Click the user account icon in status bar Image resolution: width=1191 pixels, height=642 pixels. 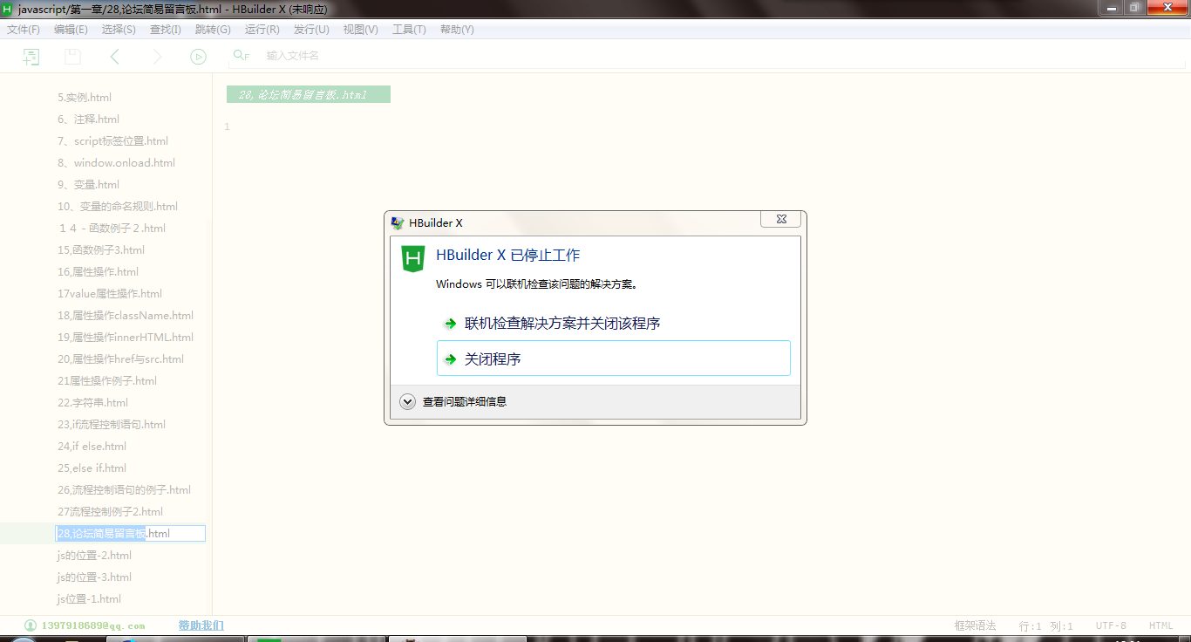(31, 625)
